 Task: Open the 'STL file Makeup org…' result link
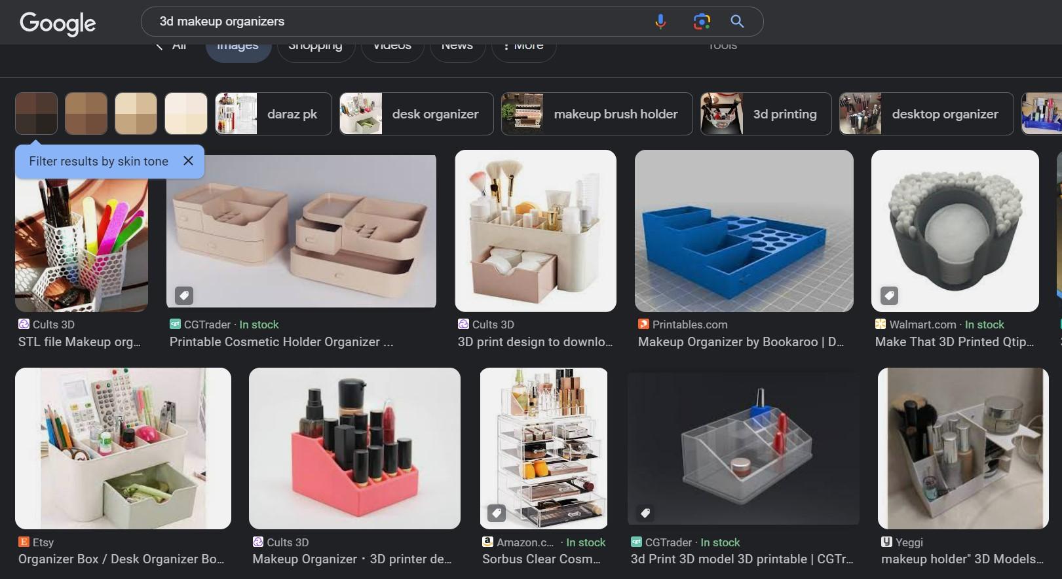pos(79,342)
